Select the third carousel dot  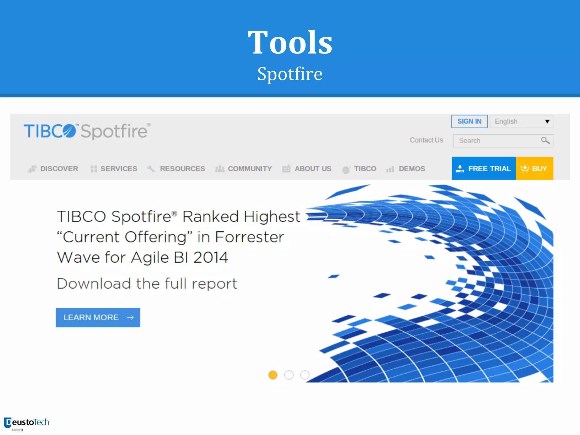(305, 375)
